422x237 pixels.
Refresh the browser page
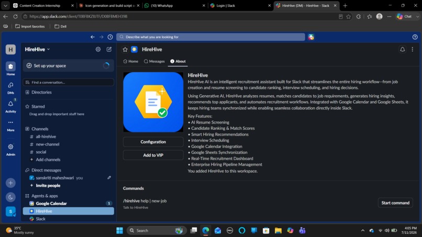15,16
